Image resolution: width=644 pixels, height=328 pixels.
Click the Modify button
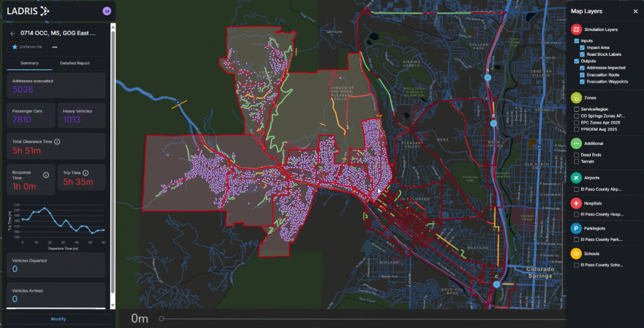point(58,319)
